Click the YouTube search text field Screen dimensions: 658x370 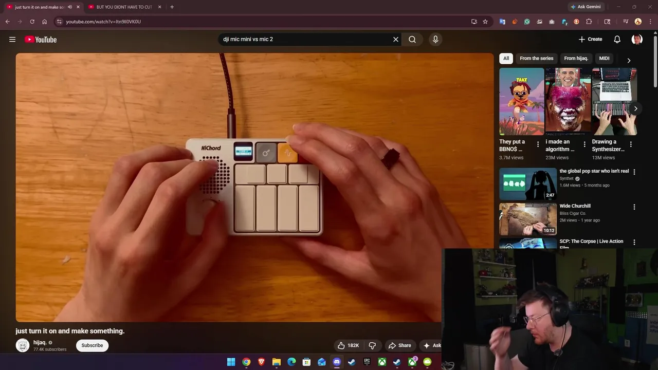point(306,39)
